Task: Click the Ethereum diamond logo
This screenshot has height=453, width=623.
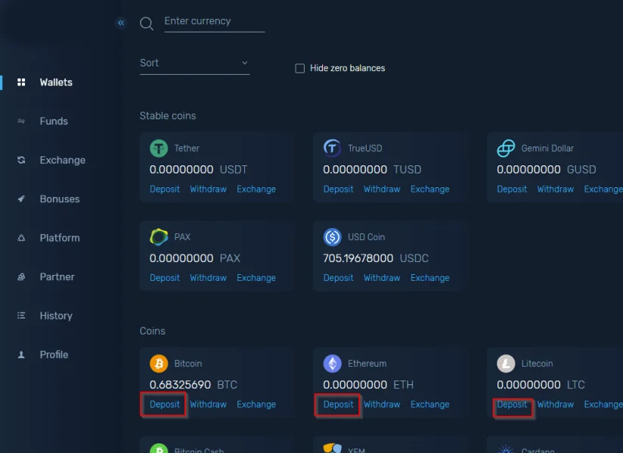Action: (x=332, y=363)
